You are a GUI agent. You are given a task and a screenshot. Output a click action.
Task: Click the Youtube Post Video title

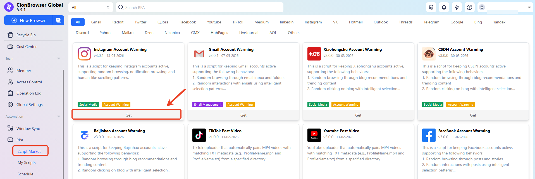click(341, 131)
